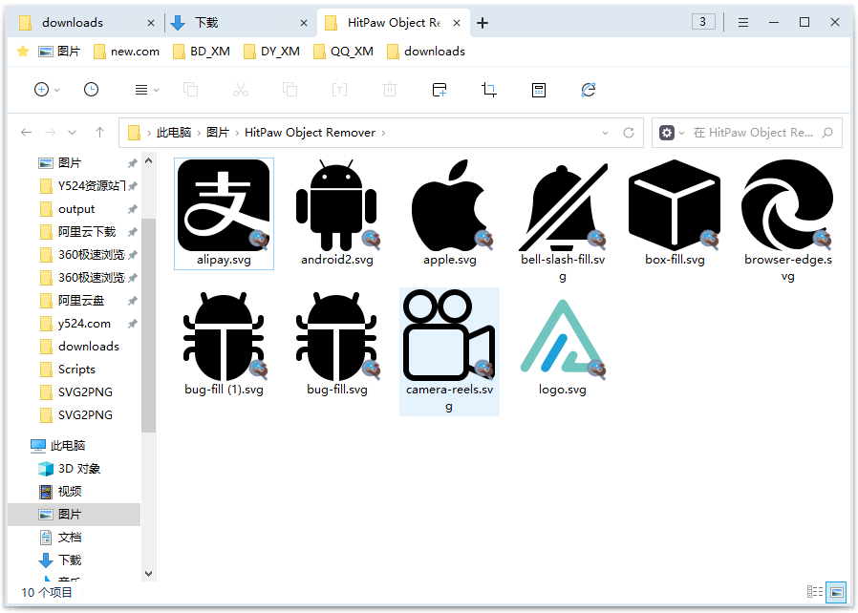Select the apple.svg file
Screen dimensions: 858x613
coord(450,214)
